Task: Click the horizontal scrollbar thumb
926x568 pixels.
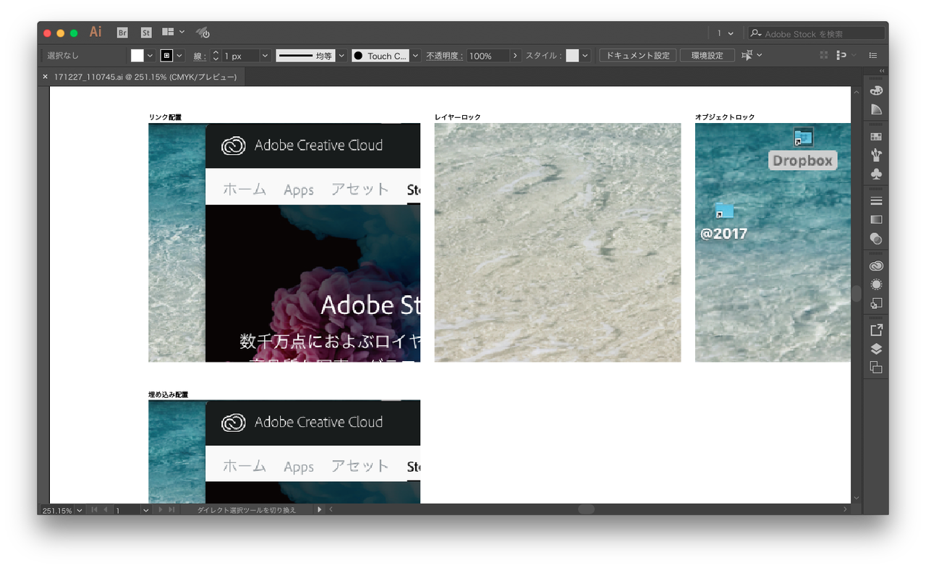Action: pyautogui.click(x=586, y=509)
